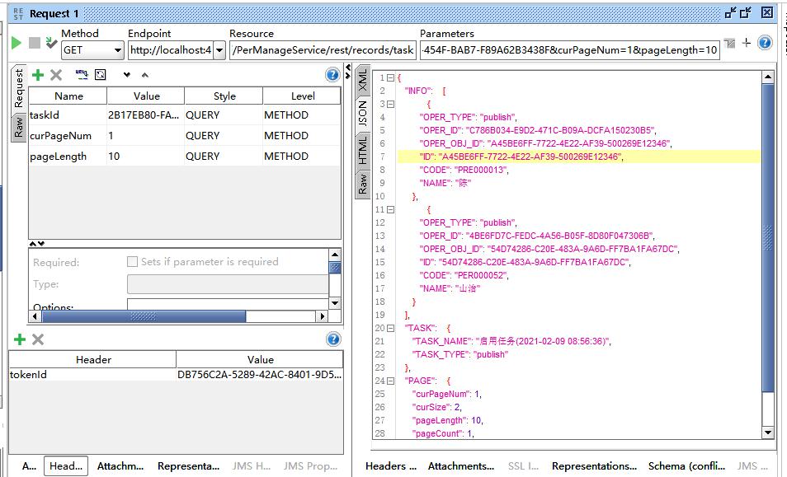
Task: Click the gray stop request button
Action: pos(34,43)
